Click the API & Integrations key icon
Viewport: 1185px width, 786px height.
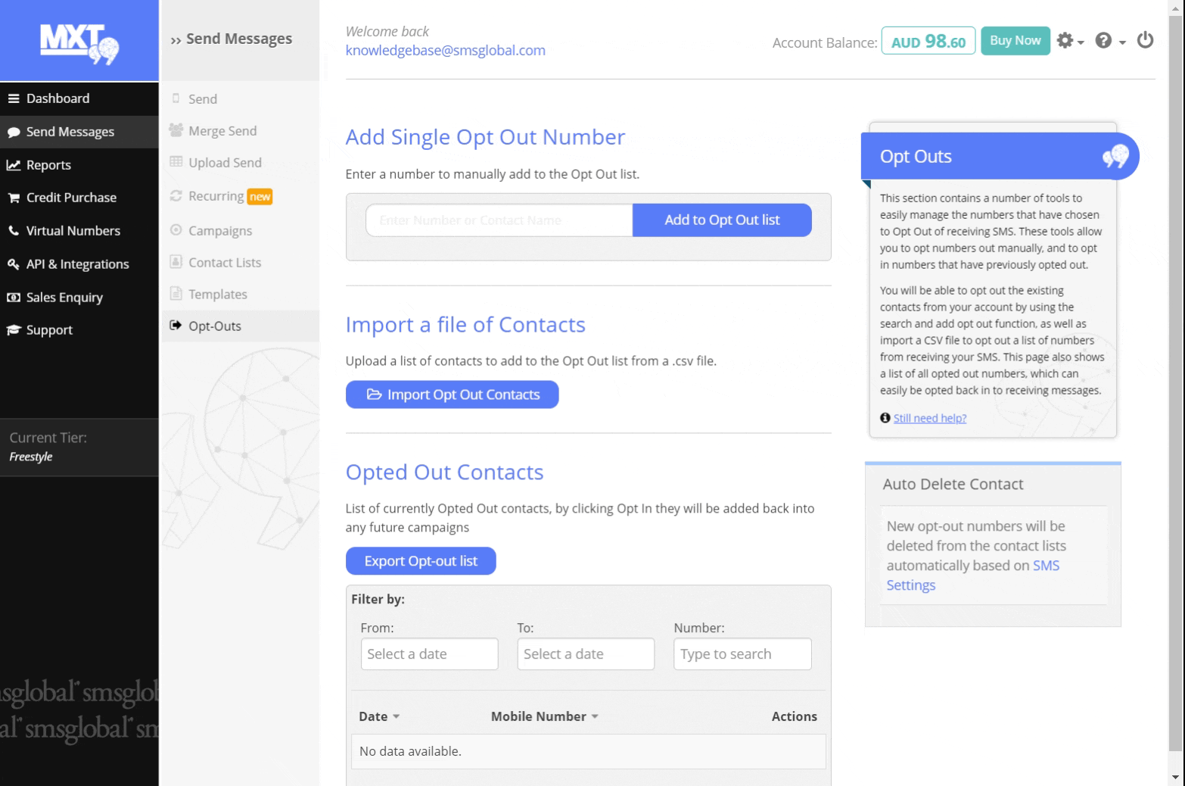point(14,264)
